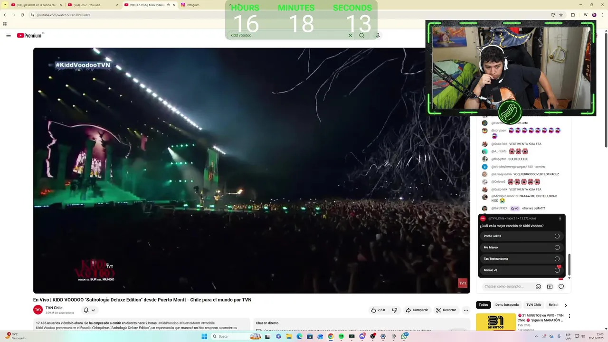Click the search magnifier button
608x342 pixels.
(361, 35)
